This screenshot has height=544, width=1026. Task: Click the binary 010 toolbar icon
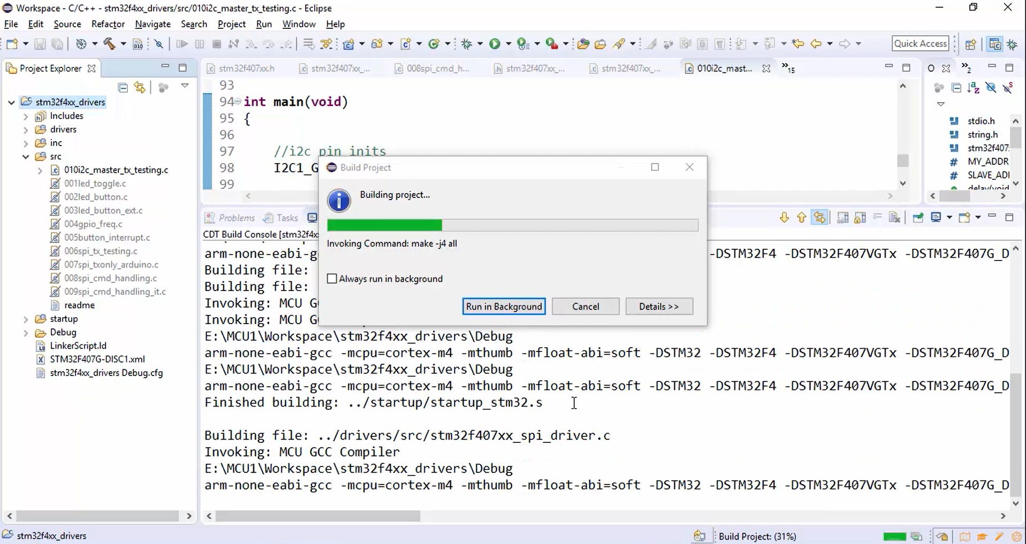(138, 44)
